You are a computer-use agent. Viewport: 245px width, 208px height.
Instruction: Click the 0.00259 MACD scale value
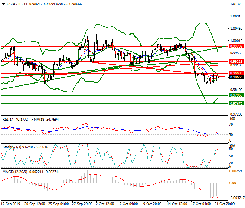pos(235,171)
